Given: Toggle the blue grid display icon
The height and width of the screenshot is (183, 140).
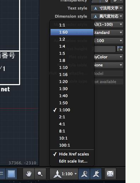Looking at the screenshot, I should pyautogui.click(x=11, y=174).
